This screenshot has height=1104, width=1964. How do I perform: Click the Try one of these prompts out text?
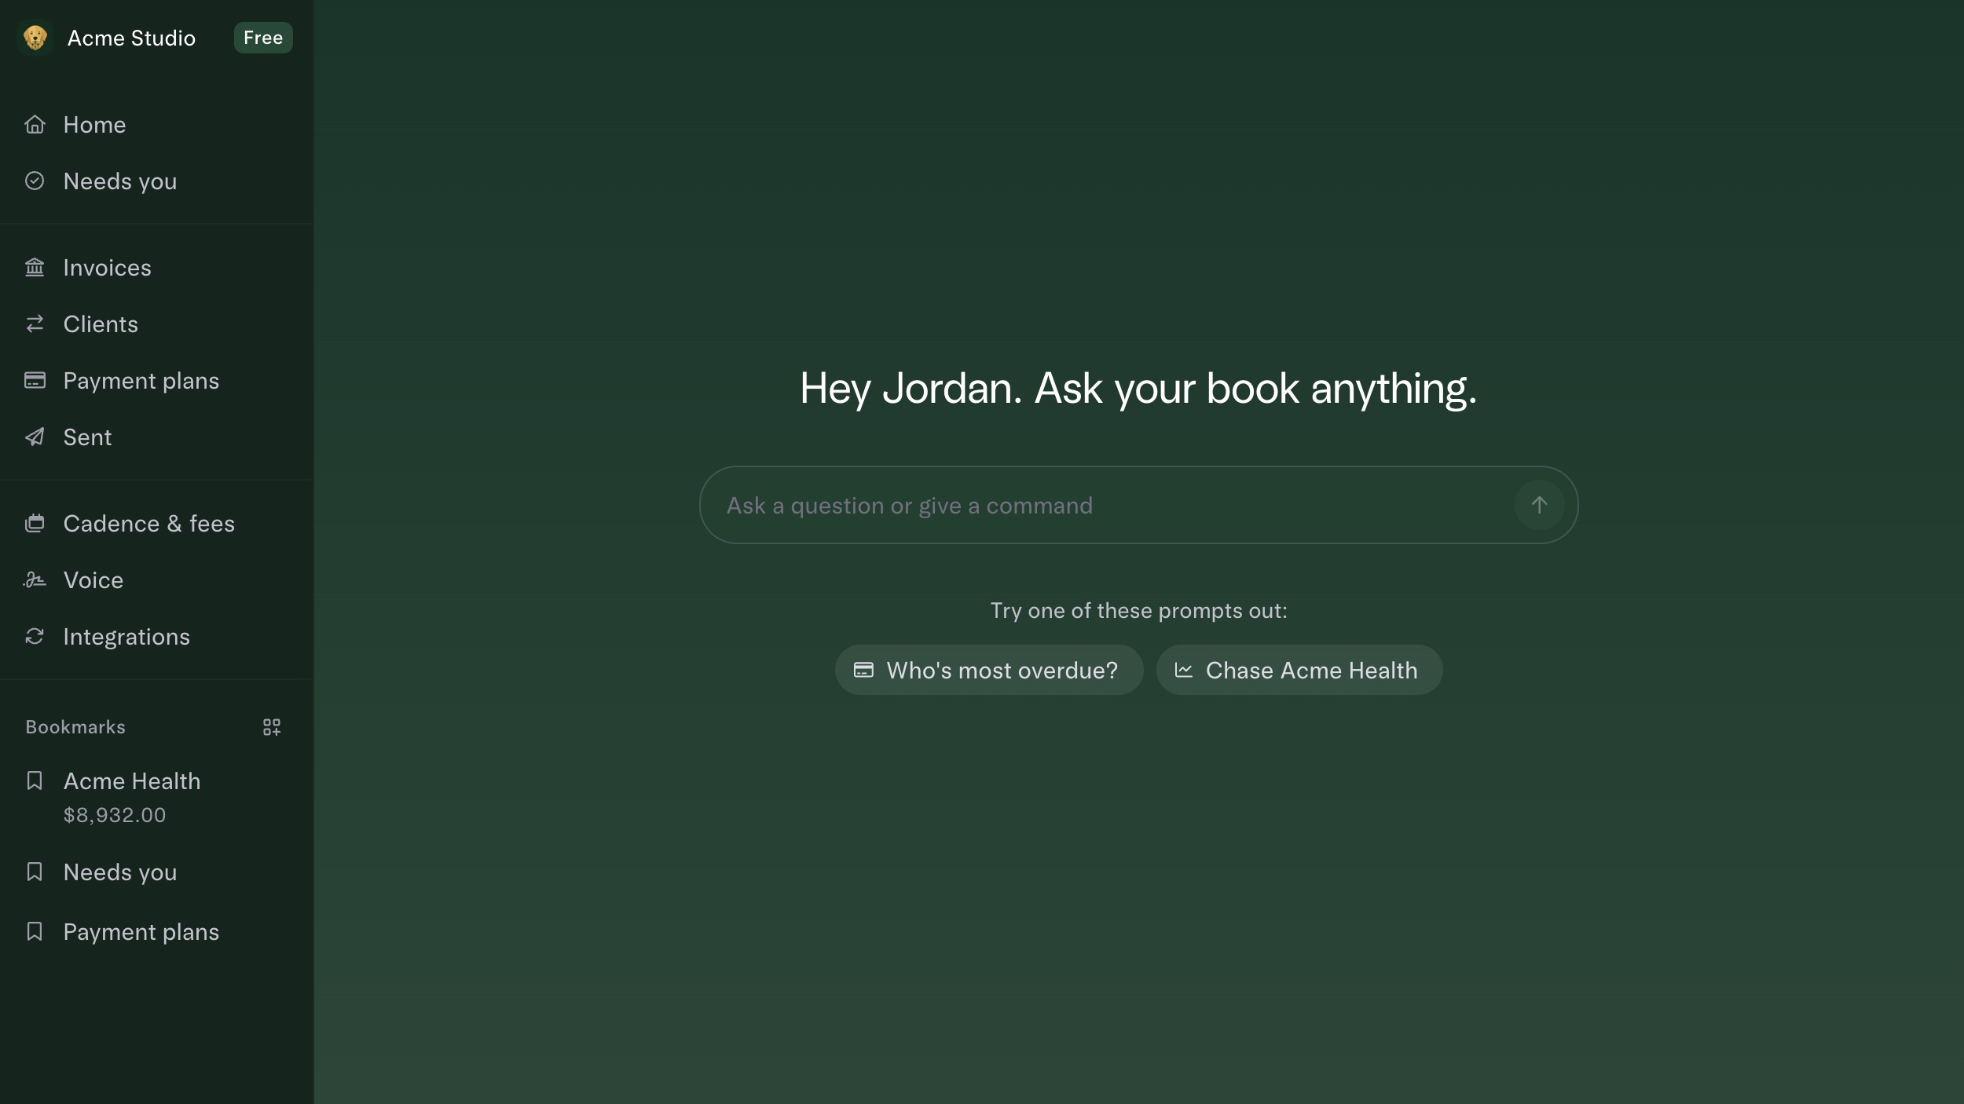1138,611
